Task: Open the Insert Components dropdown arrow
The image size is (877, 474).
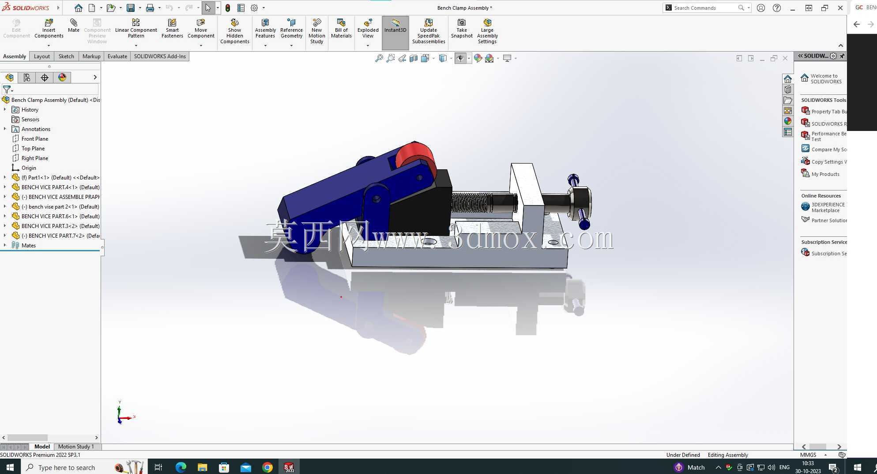Action: tap(49, 45)
